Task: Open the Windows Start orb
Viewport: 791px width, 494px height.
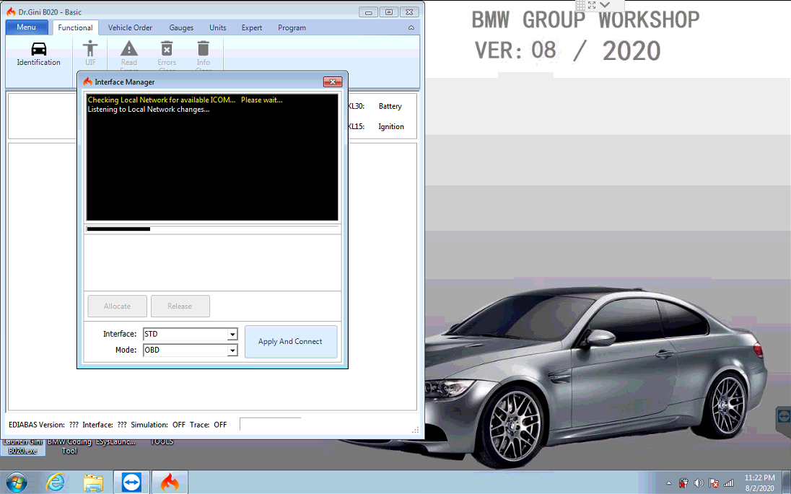Action: 17,483
